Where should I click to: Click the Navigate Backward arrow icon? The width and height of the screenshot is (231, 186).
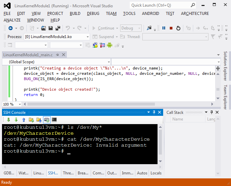coord(11,28)
